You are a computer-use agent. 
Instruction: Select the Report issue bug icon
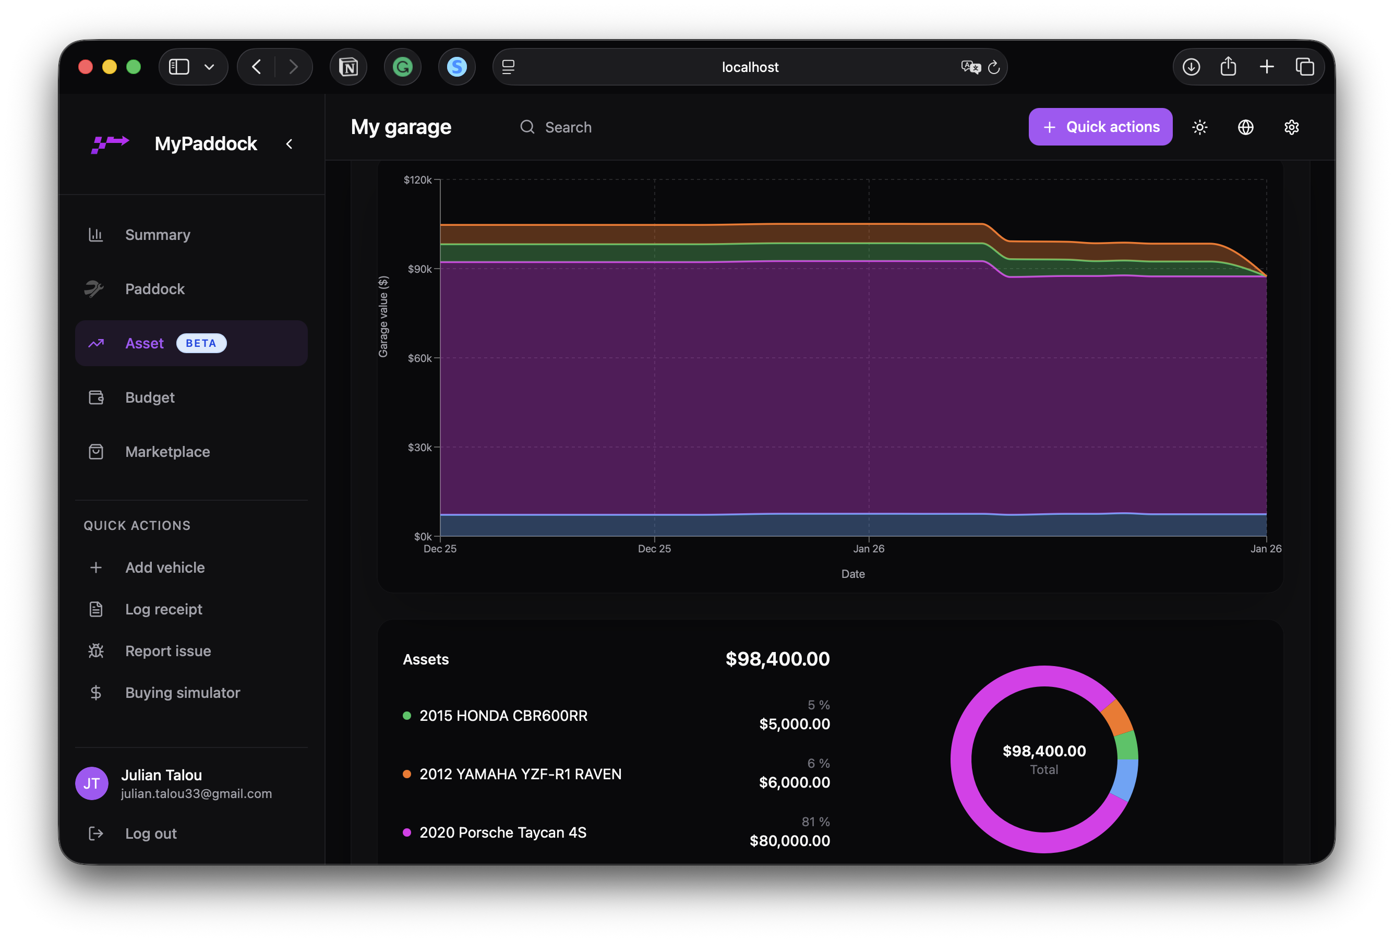pos(96,650)
